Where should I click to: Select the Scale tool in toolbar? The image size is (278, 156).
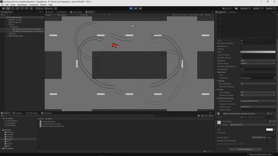coord(17,9)
